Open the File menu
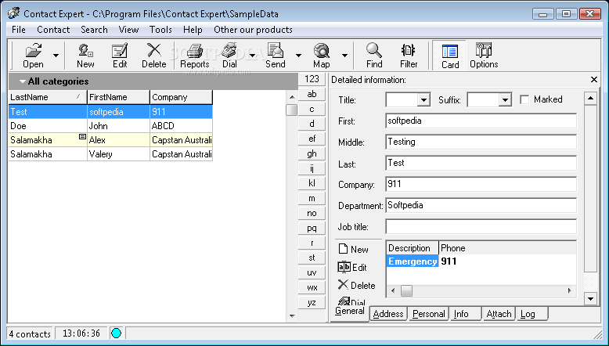This screenshot has height=346, width=609. point(19,30)
